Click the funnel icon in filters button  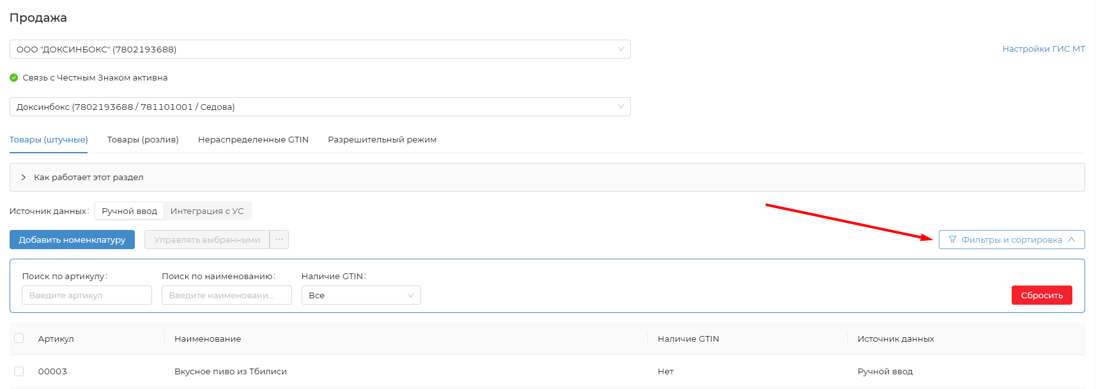(952, 240)
